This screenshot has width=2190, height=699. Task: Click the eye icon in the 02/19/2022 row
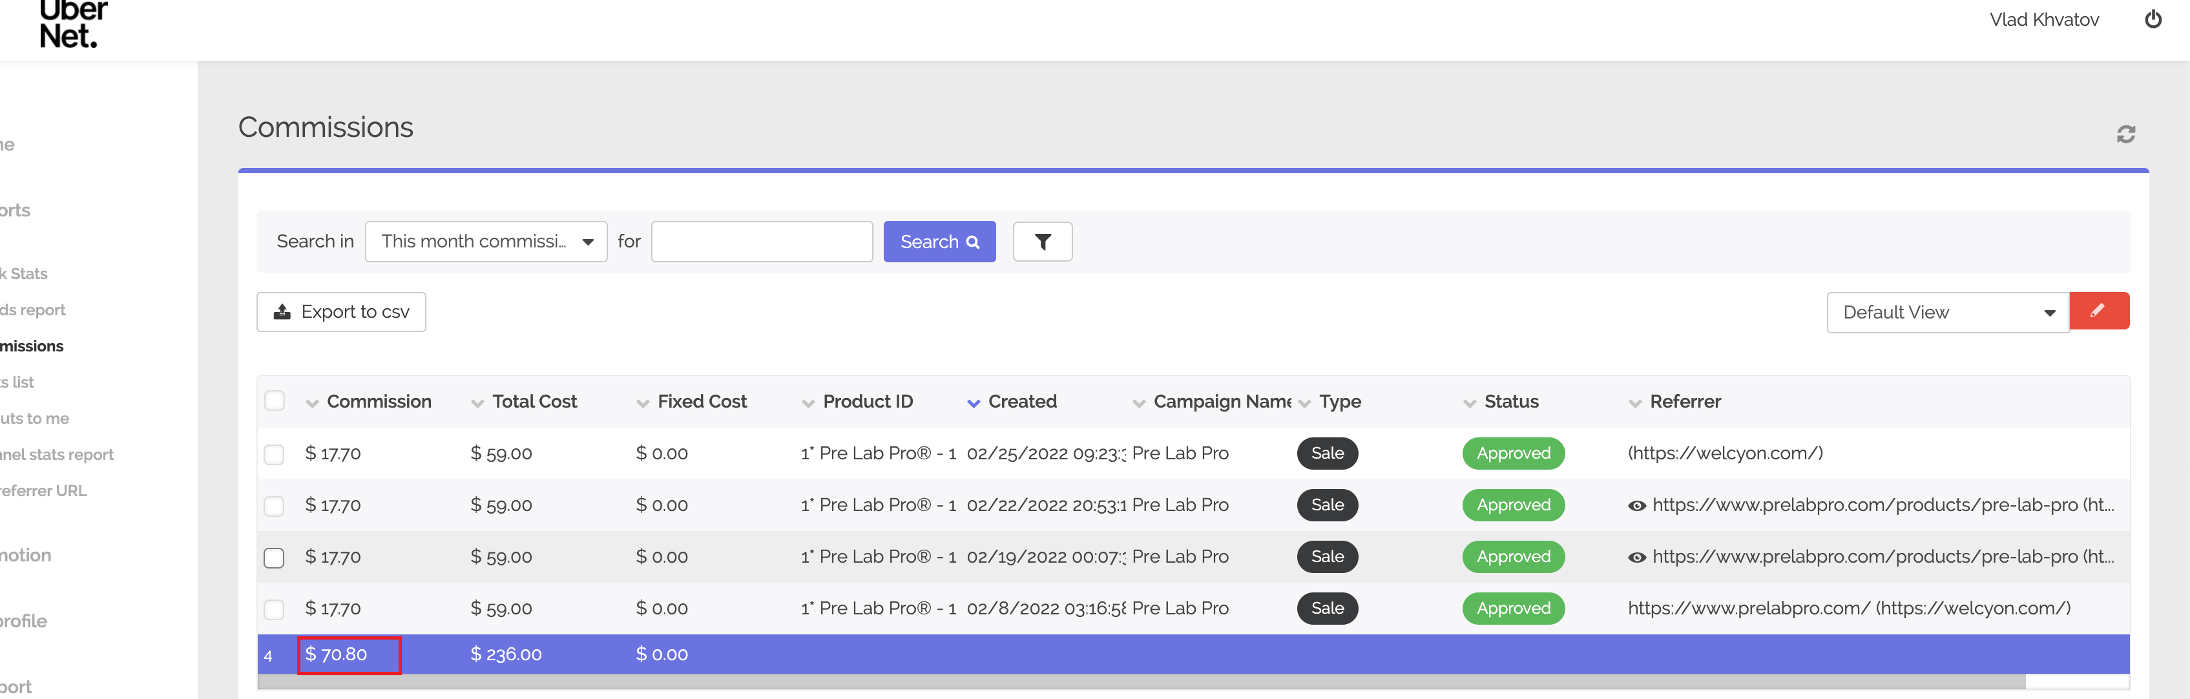1636,558
